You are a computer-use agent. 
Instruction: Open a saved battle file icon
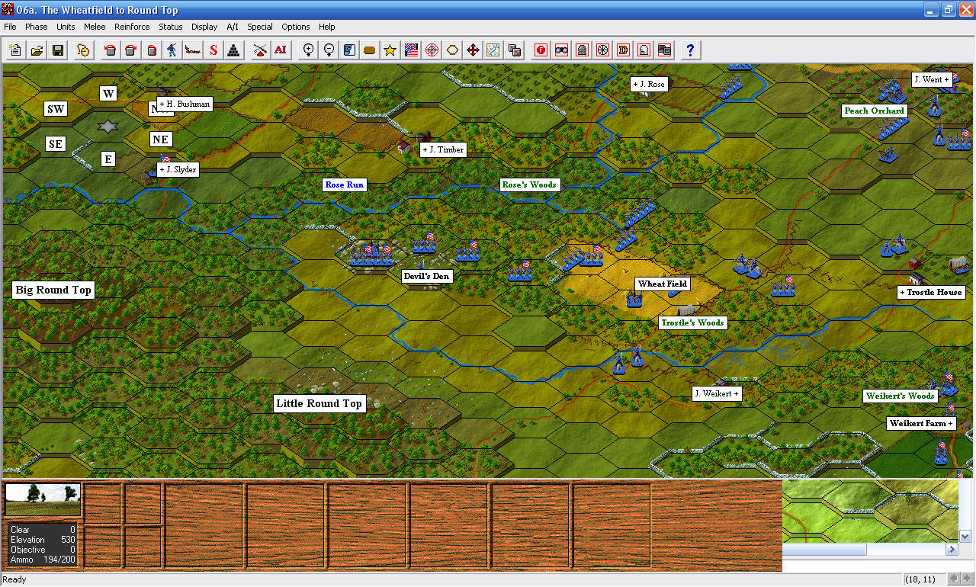point(37,50)
